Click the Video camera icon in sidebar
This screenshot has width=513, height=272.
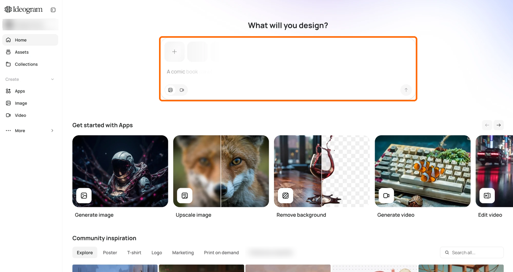point(8,115)
